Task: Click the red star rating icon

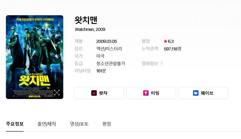Action: coord(165,41)
